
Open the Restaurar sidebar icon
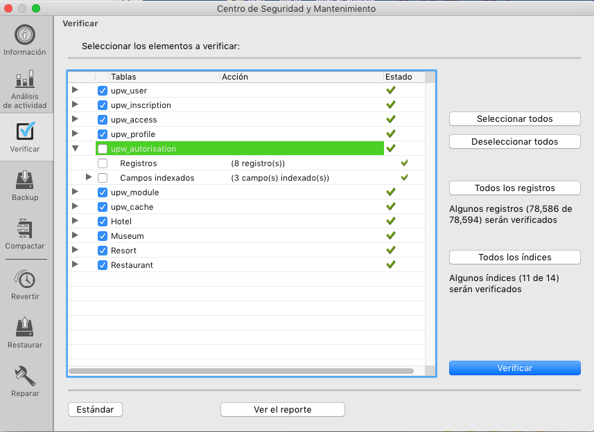click(x=26, y=327)
